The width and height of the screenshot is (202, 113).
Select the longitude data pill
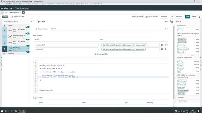[181, 65]
